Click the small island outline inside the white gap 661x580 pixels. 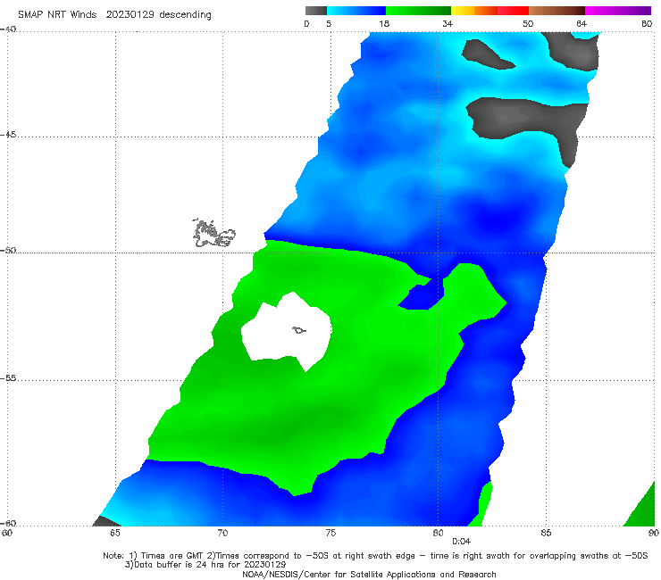299,330
